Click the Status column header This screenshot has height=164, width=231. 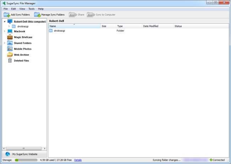[x=201, y=26]
